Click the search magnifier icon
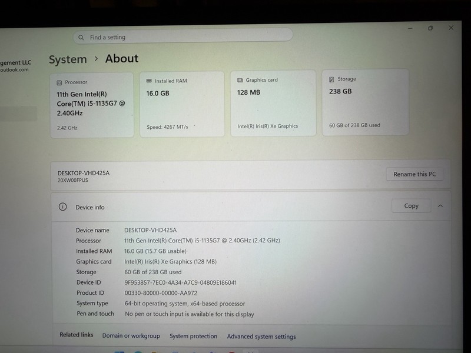Image resolution: width=471 pixels, height=353 pixels. click(81, 38)
